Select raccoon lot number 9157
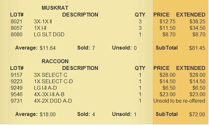This screenshot has width=209, height=125. 17,75
